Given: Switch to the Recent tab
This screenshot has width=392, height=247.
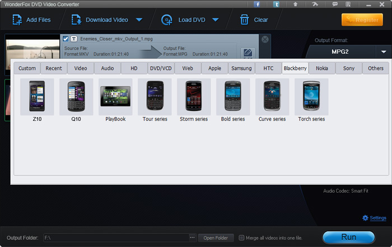Looking at the screenshot, I should point(54,68).
